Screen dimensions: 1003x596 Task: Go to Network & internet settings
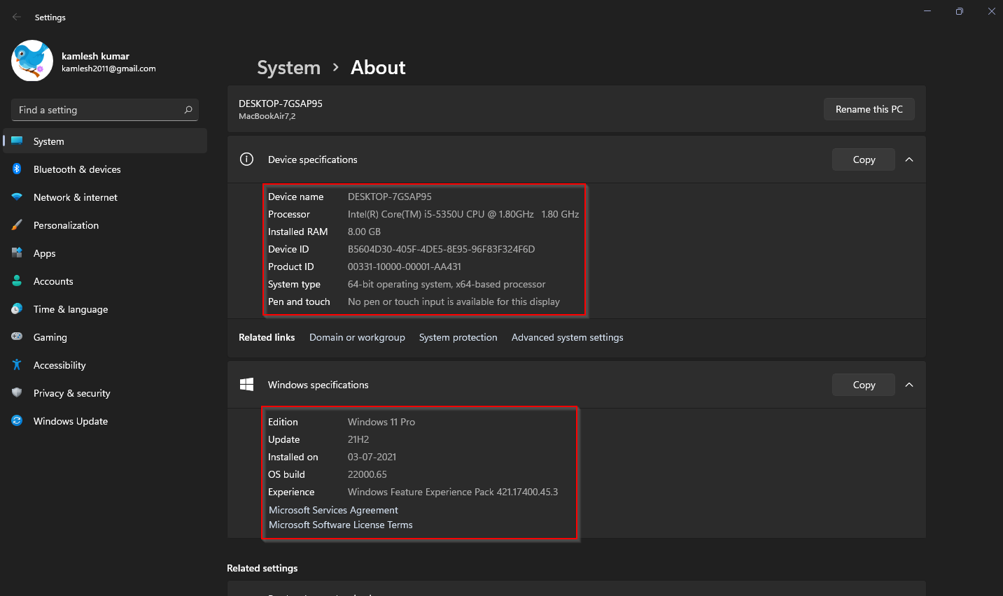point(105,197)
